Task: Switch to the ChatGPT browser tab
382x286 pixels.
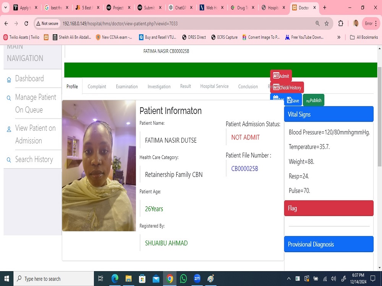Action: 181,8
